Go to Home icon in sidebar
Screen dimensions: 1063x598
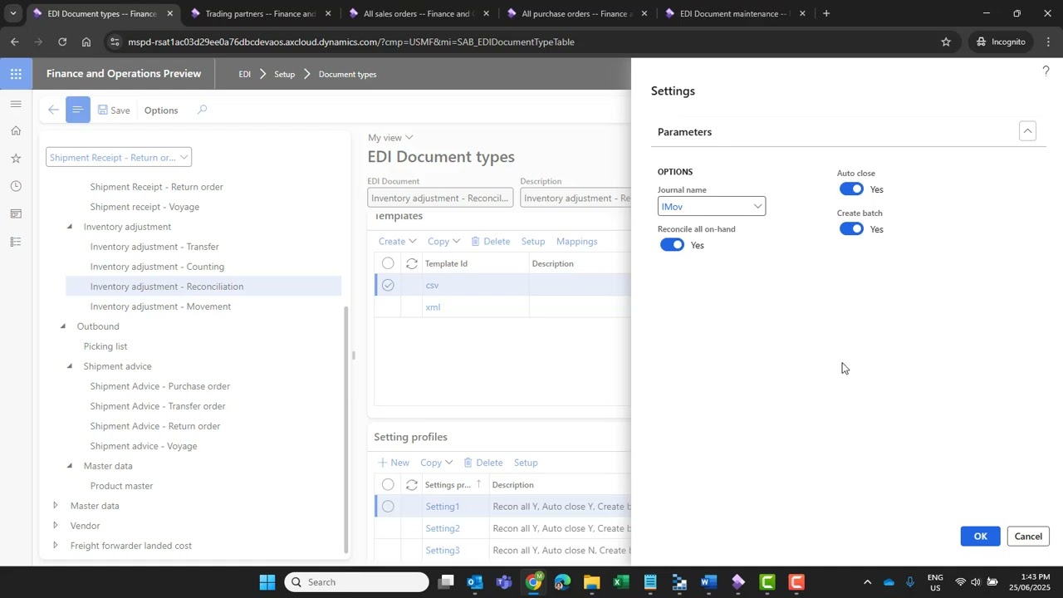coord(16,130)
